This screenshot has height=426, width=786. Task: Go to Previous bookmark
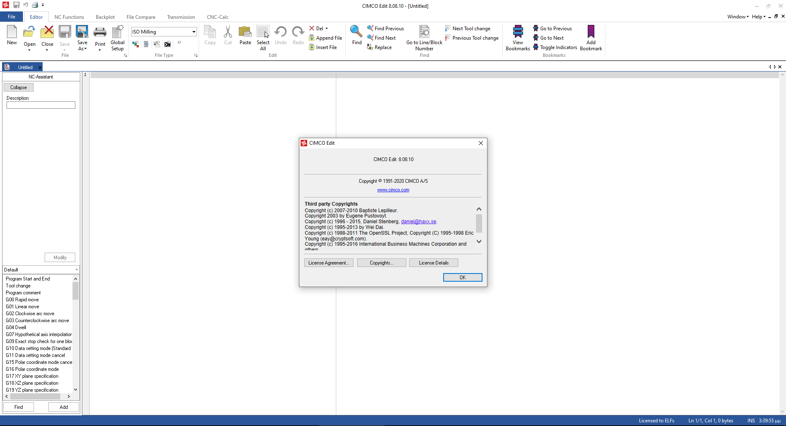point(552,28)
